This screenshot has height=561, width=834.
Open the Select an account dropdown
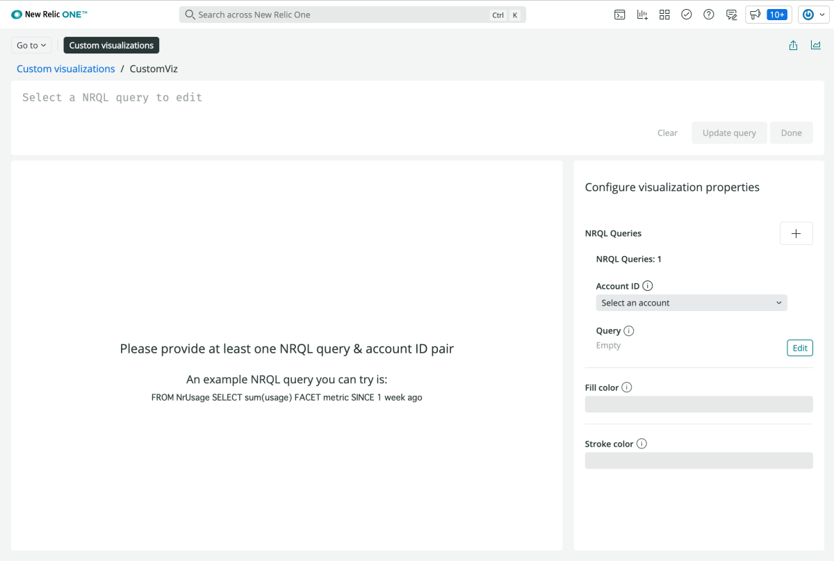[x=692, y=303]
